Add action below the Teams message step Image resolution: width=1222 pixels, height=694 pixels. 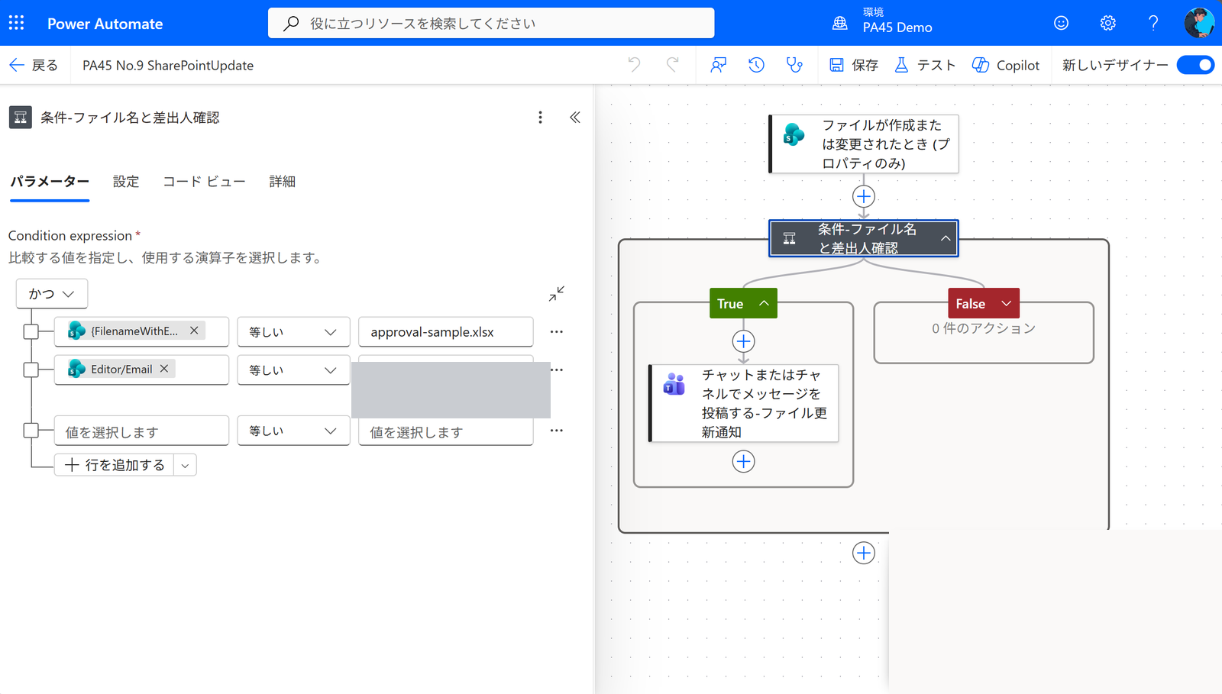[x=743, y=461]
